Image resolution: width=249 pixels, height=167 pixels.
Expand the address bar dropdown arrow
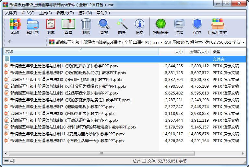[243, 42]
